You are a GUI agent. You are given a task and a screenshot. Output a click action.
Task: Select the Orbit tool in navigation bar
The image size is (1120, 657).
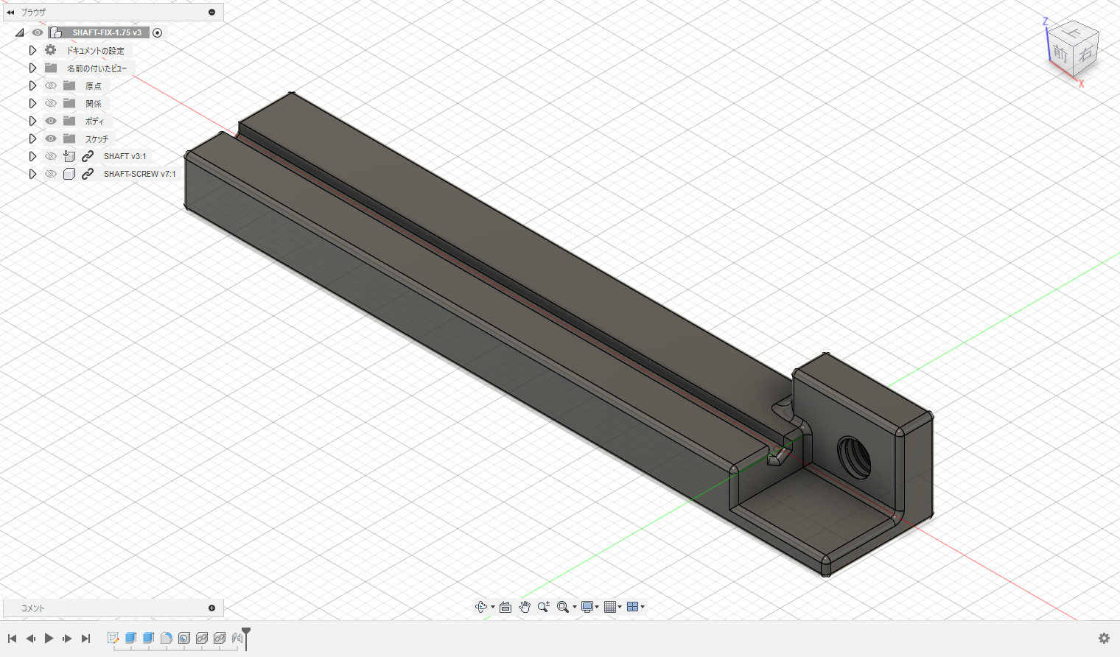pos(481,607)
